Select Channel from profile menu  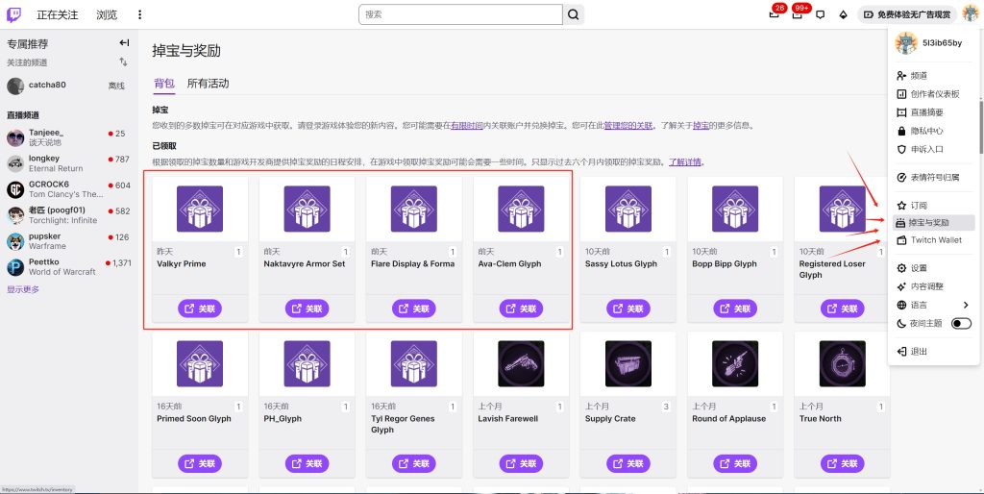pos(934,75)
